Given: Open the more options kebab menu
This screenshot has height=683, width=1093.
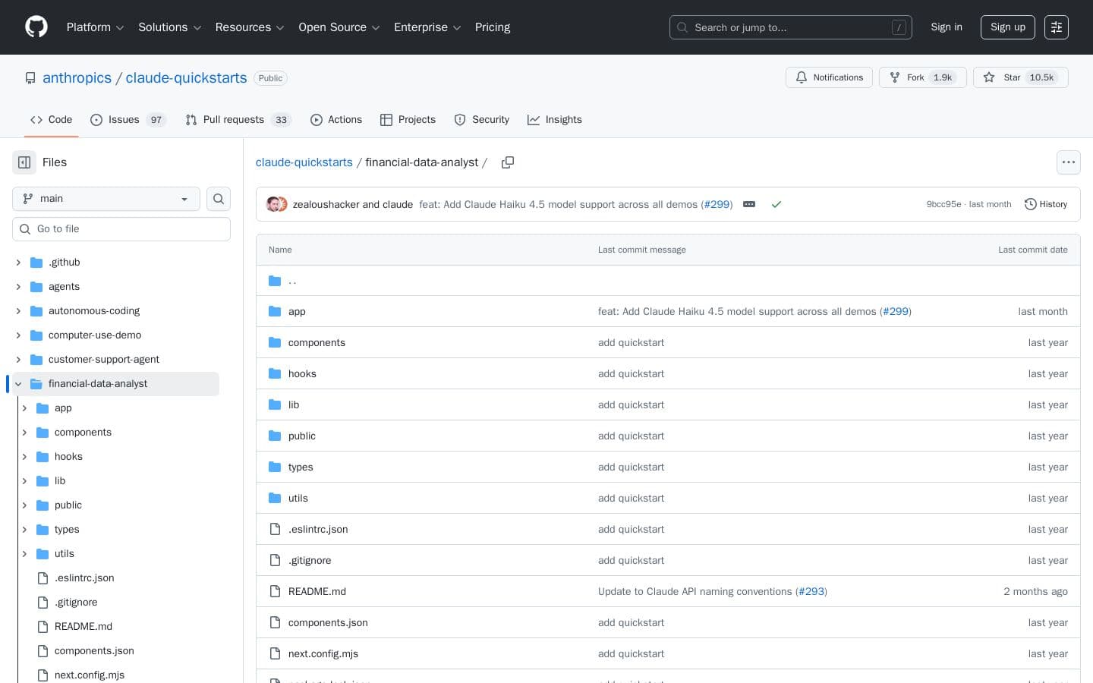Looking at the screenshot, I should pos(1069,162).
